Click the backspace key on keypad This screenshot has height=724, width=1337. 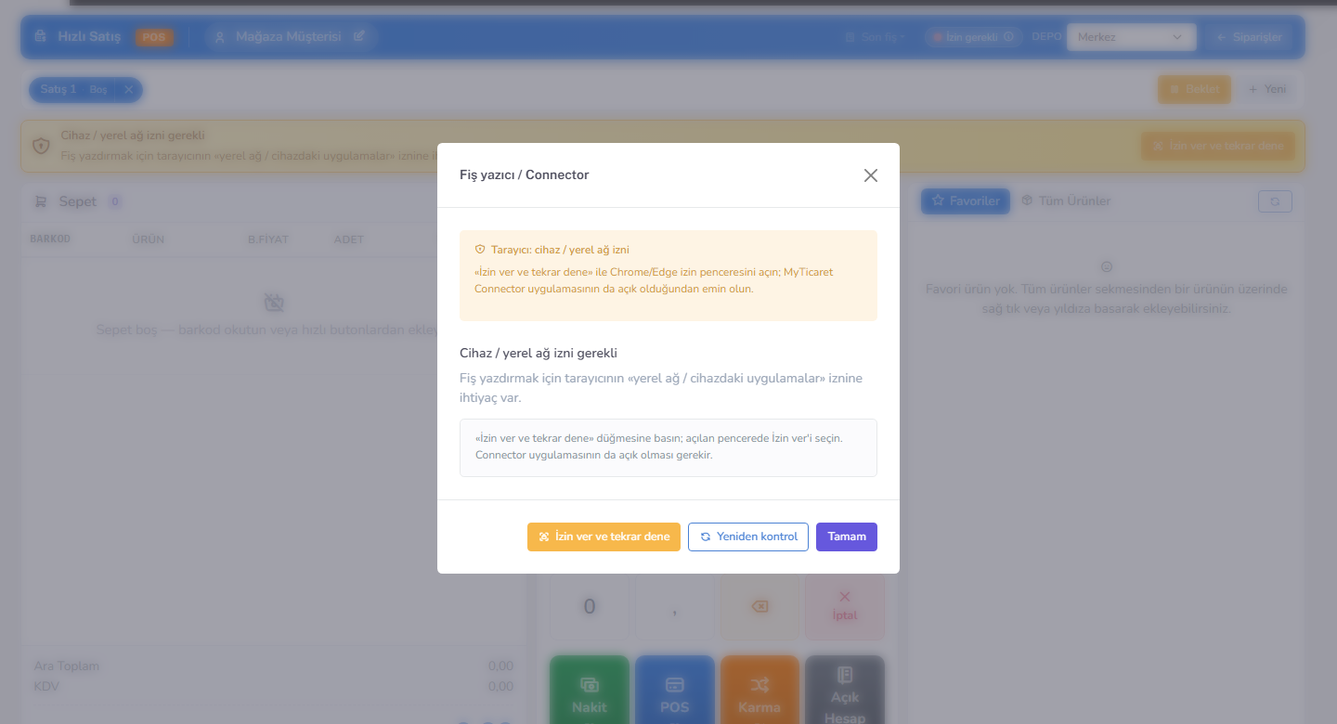(759, 607)
